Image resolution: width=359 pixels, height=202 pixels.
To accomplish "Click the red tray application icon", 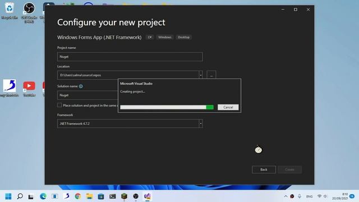I will tap(292, 196).
